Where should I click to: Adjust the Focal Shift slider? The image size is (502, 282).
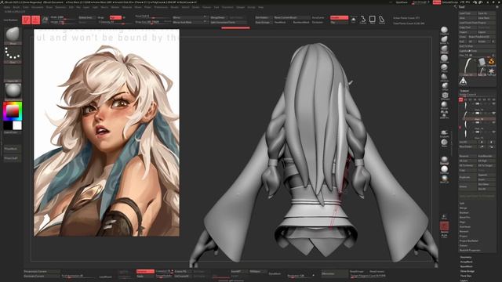coord(153,16)
